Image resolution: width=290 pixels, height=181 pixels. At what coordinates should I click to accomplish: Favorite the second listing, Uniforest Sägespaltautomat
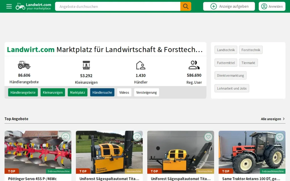[x=137, y=137]
